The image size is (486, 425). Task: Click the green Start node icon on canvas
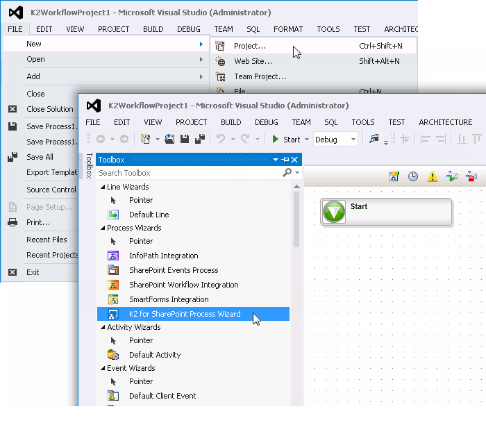point(334,212)
